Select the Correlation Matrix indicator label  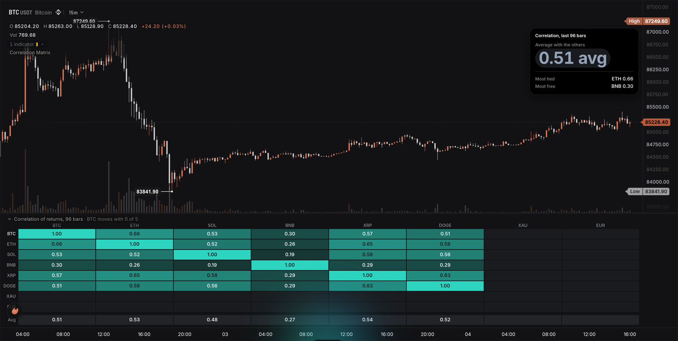tap(30, 52)
